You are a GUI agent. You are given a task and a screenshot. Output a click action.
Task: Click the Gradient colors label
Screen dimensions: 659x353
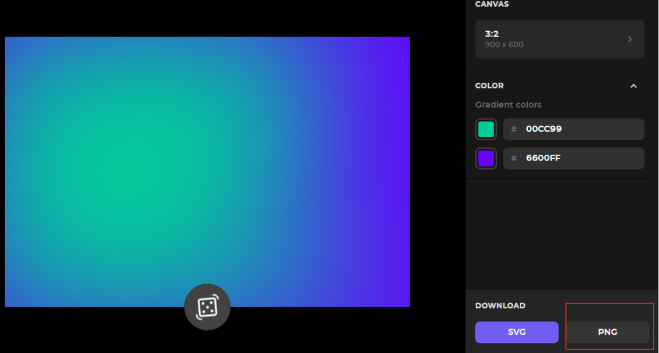tap(508, 105)
